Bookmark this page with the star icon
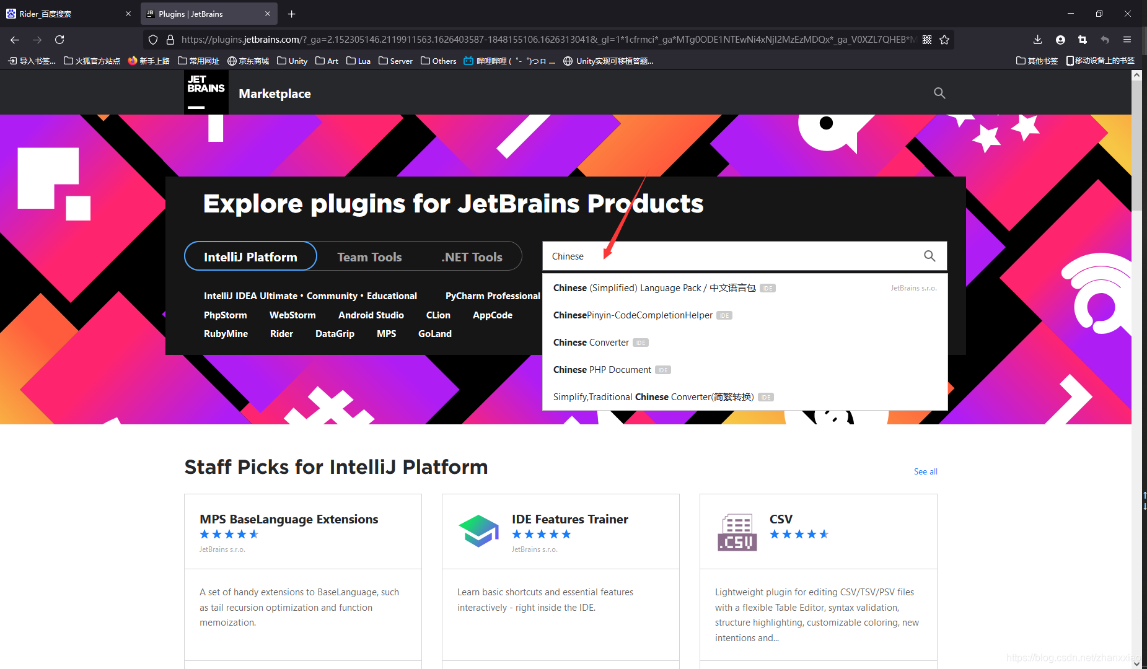 (944, 40)
